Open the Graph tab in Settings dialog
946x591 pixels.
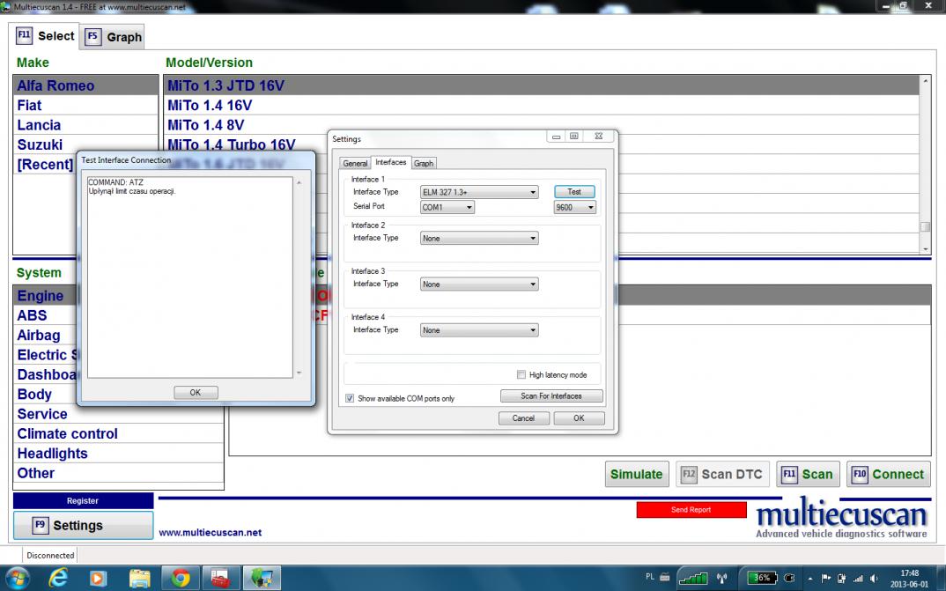[424, 163]
